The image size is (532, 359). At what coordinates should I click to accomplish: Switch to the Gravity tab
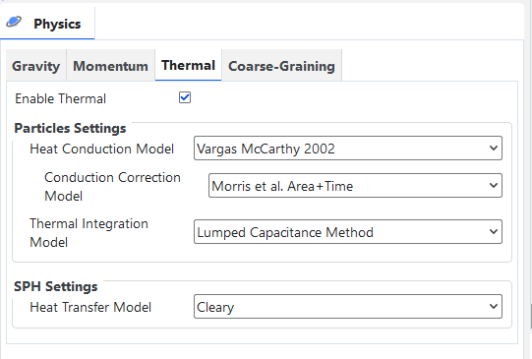tap(36, 66)
